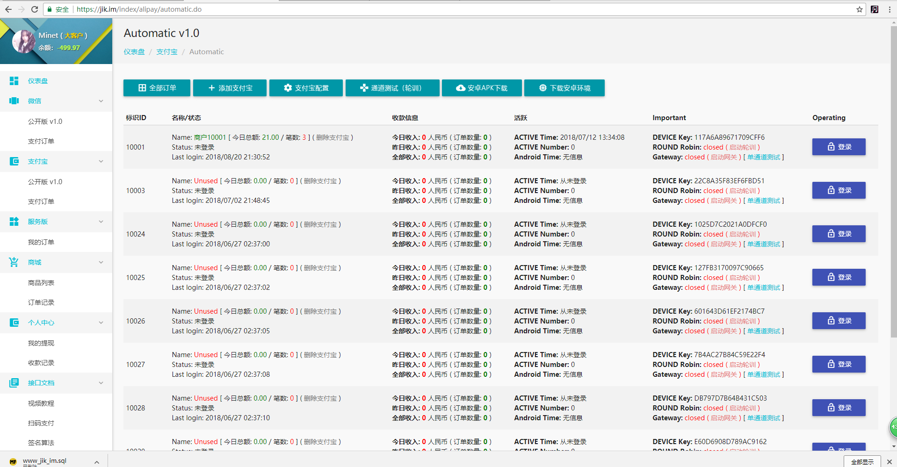Click the WeChat sidebar icon
Viewport: 897px width, 467px height.
pos(14,101)
